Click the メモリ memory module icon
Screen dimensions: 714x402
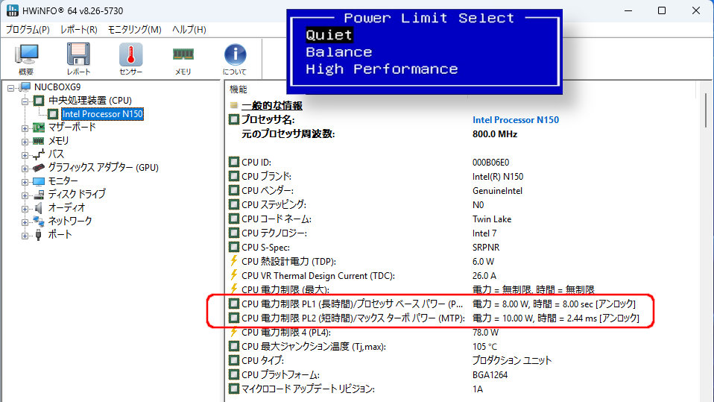click(183, 54)
